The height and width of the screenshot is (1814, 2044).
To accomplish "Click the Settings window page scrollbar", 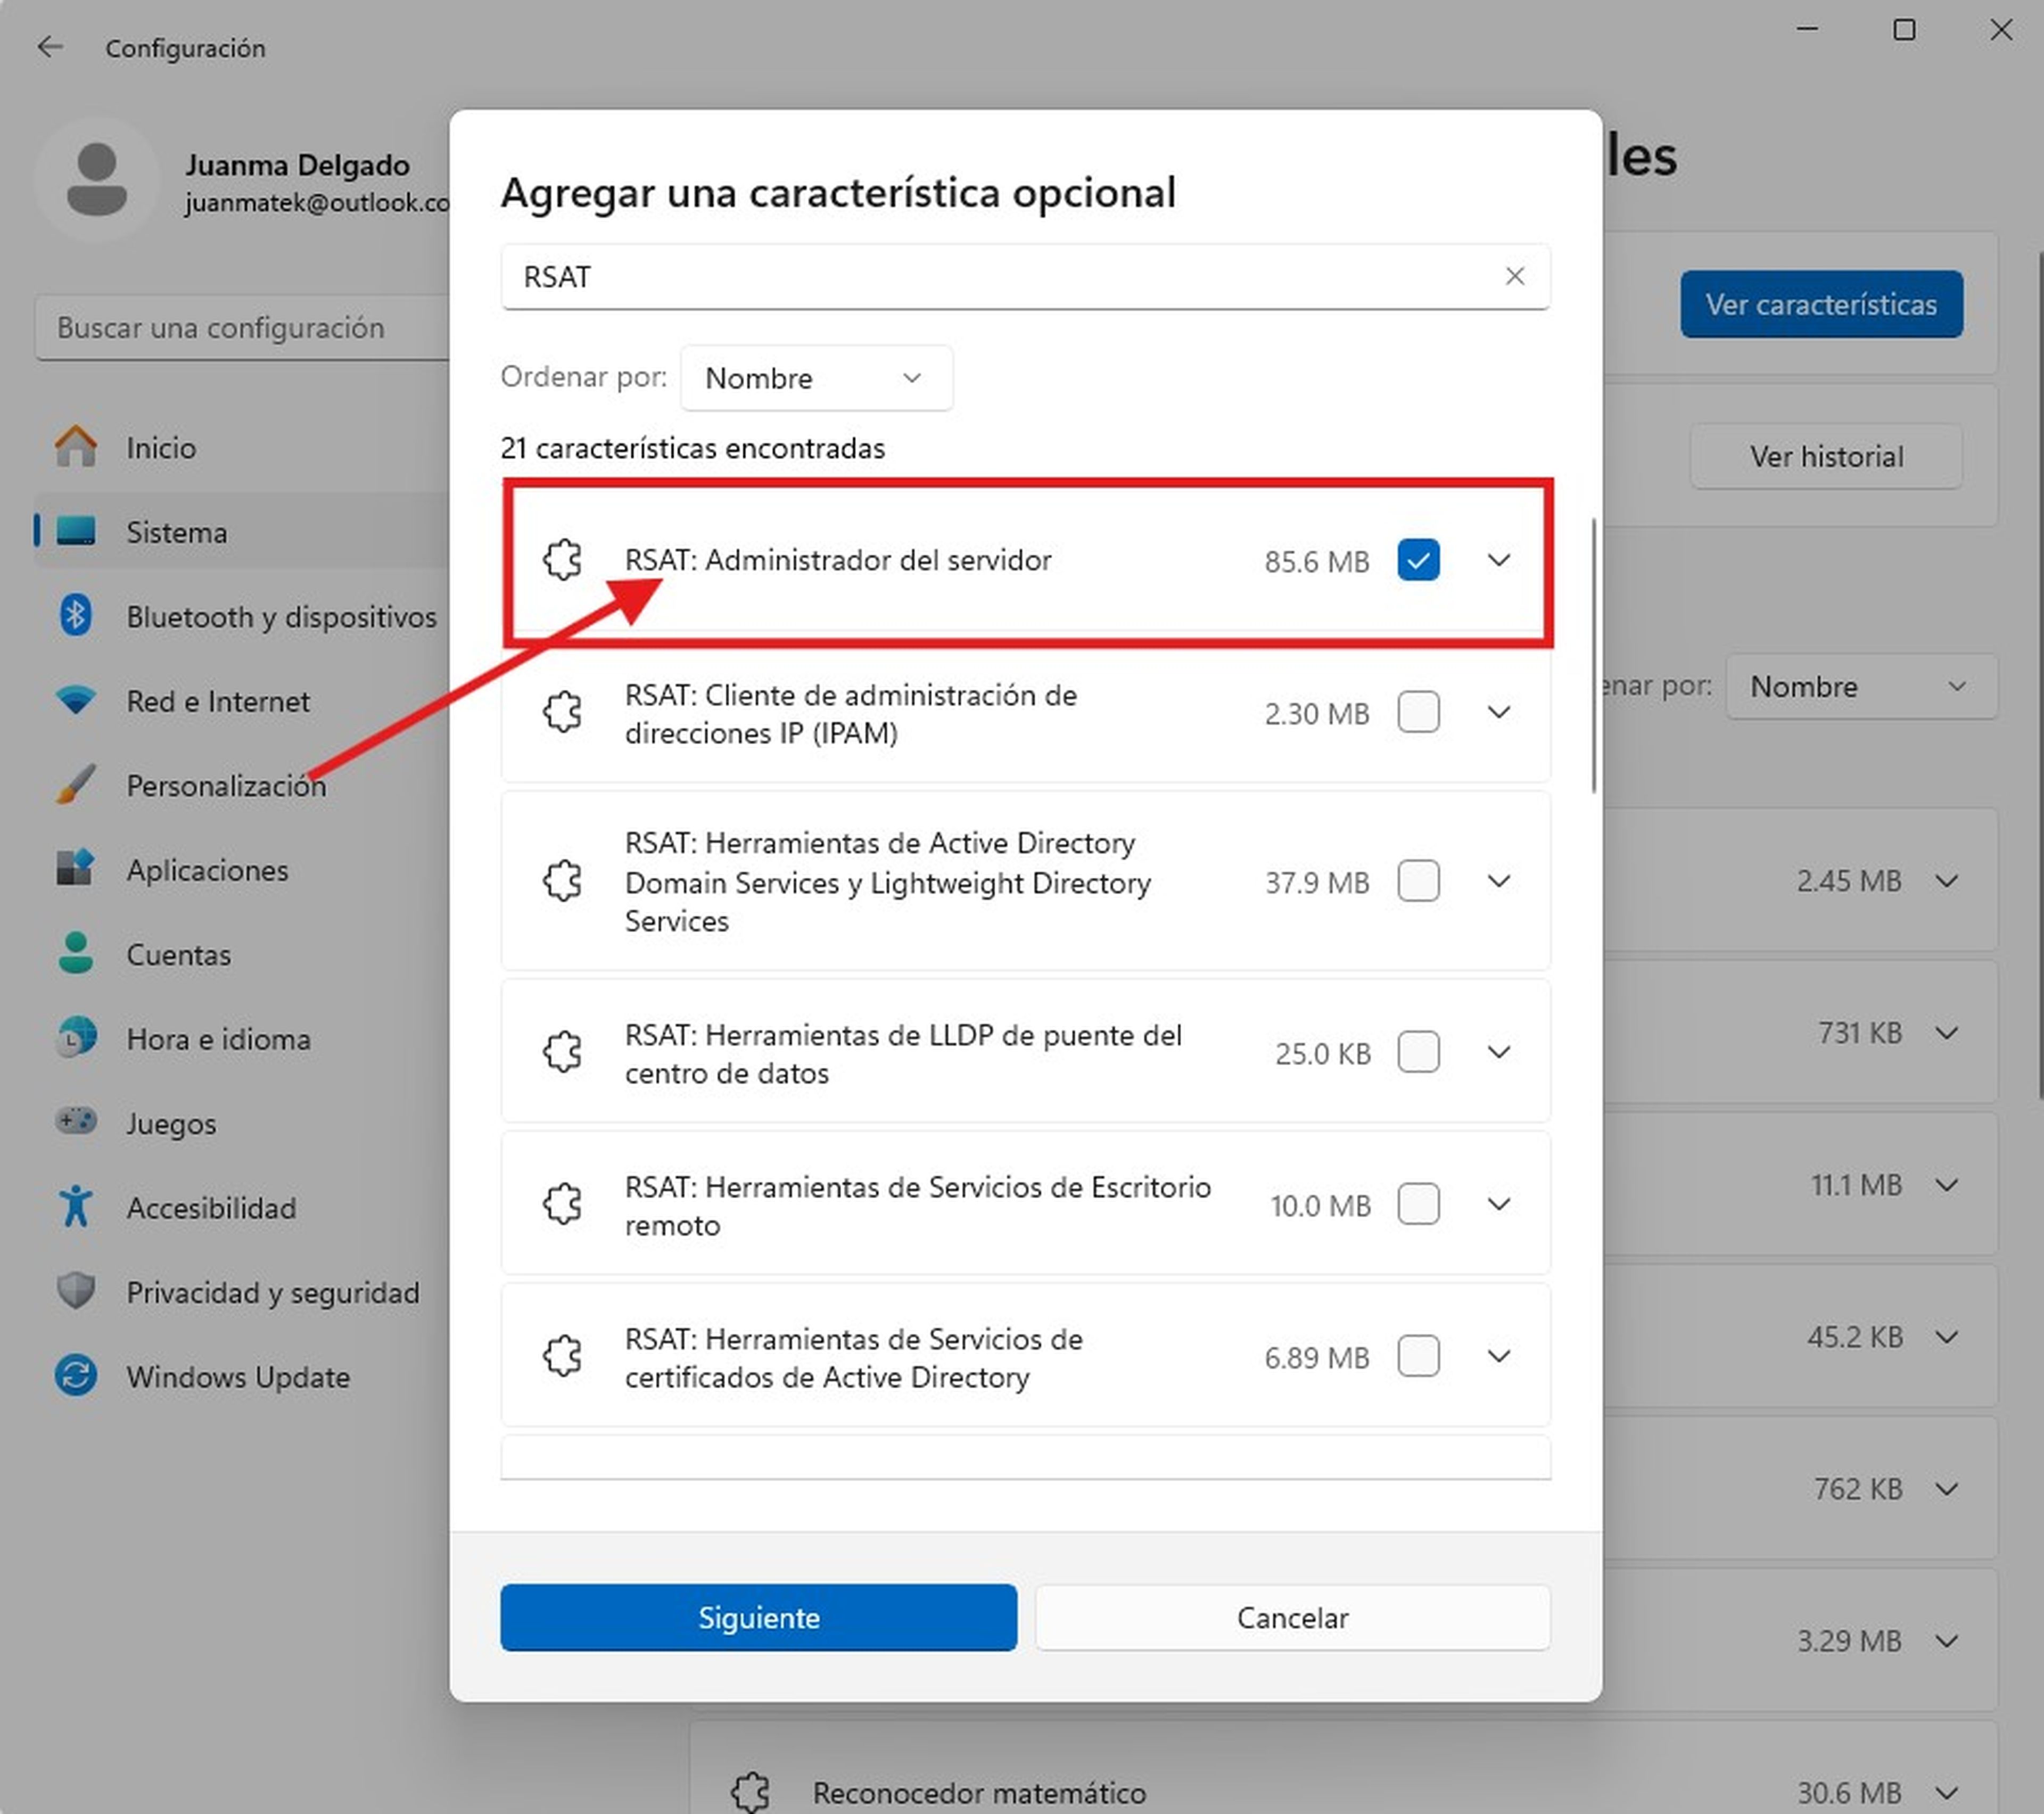I will pyautogui.click(x=2040, y=676).
